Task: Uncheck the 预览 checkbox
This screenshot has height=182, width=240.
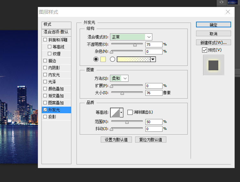Action: pyautogui.click(x=204, y=50)
